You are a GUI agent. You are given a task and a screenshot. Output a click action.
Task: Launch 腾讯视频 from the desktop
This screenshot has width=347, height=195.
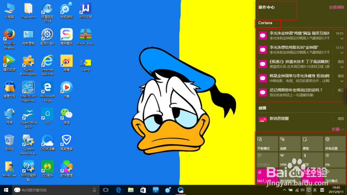[9, 63]
